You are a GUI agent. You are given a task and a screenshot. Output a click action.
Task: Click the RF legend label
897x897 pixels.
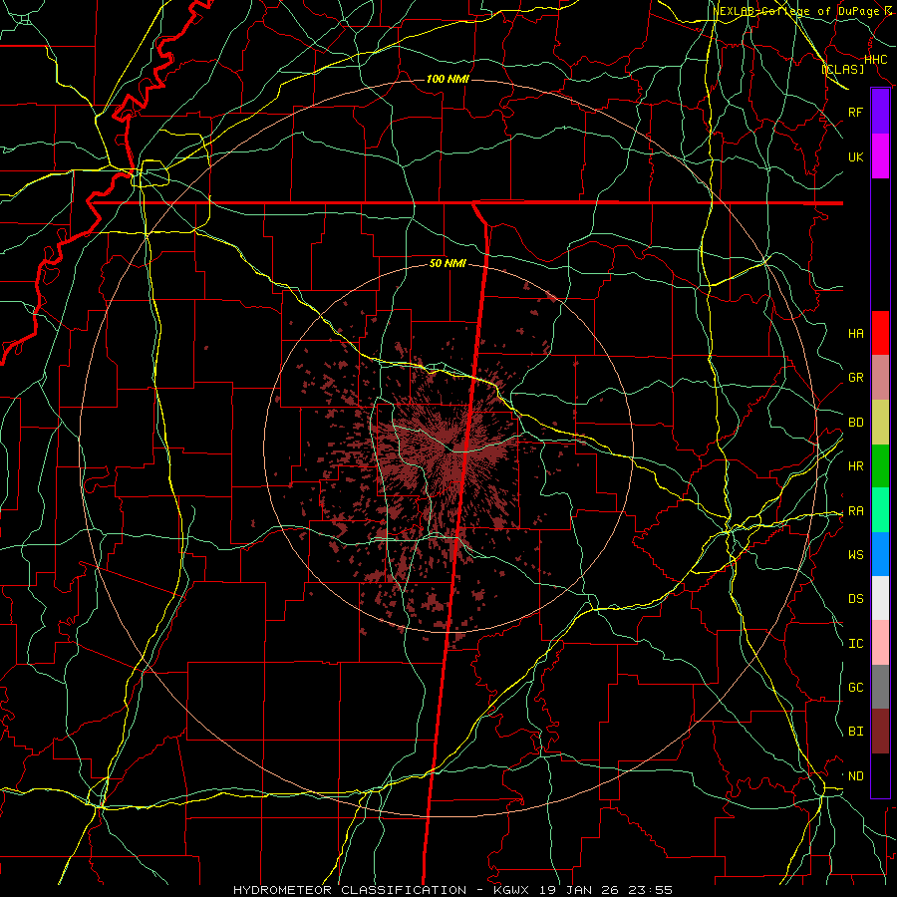coord(855,112)
